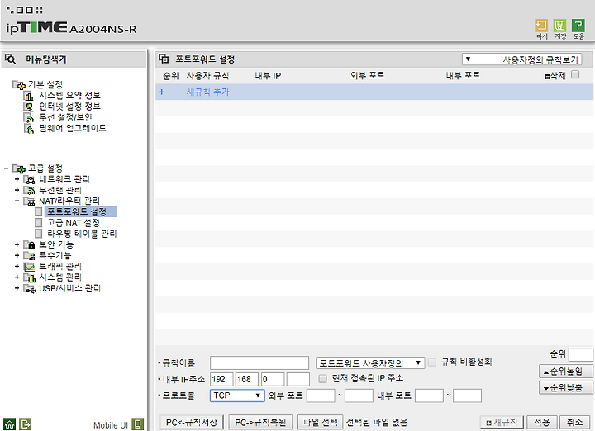Expand the 트래픽 관리 node

(17, 266)
